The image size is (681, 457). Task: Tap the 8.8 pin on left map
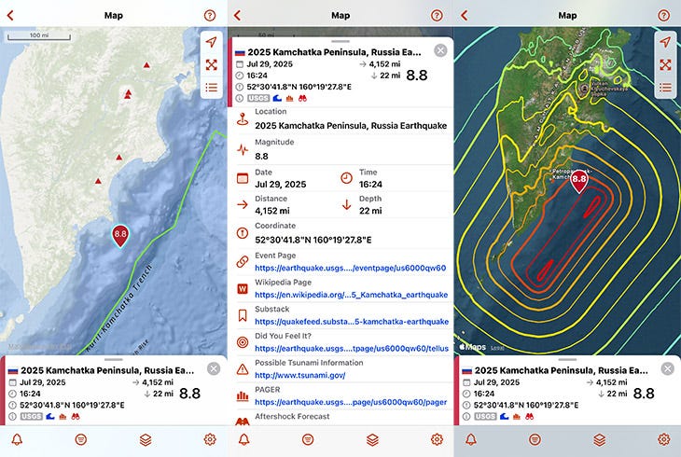click(120, 236)
